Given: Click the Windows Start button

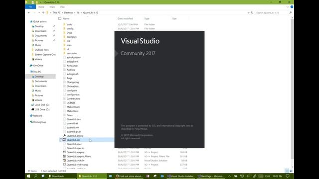Looking at the screenshot, I should click(x=28, y=176).
